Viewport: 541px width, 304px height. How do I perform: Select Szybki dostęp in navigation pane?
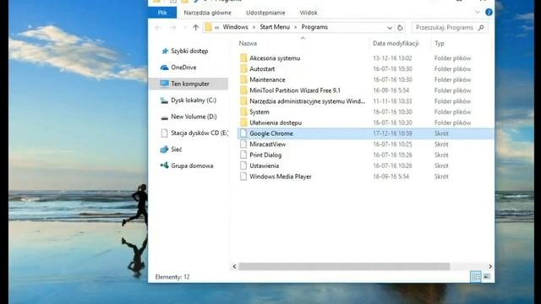click(x=189, y=51)
